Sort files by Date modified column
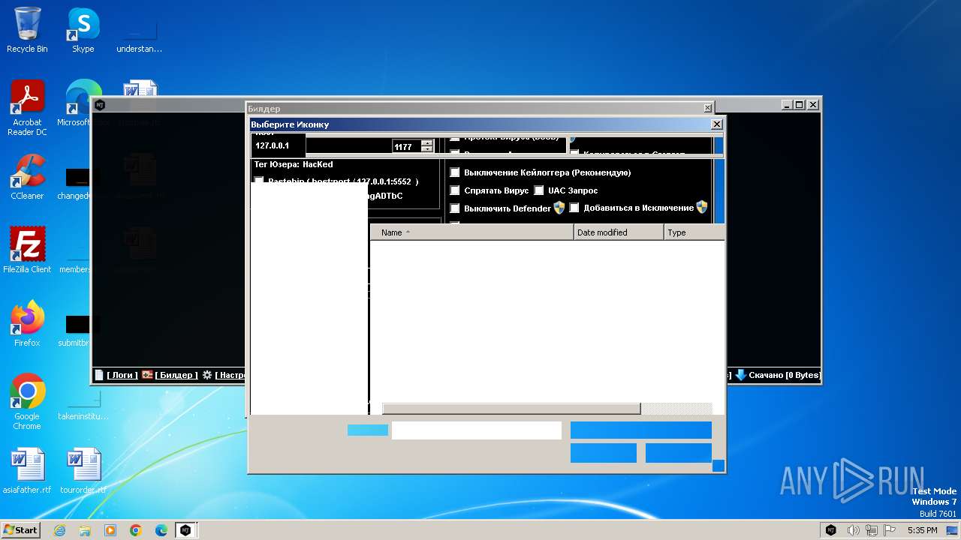 point(619,232)
